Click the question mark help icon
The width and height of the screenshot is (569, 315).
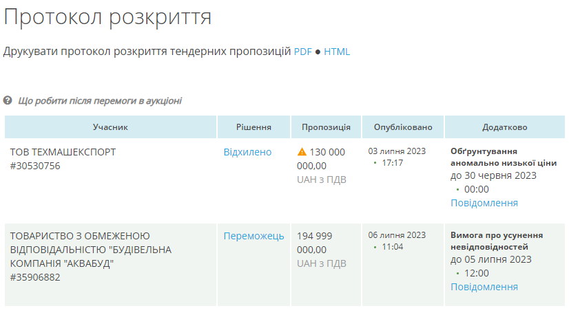(x=8, y=100)
